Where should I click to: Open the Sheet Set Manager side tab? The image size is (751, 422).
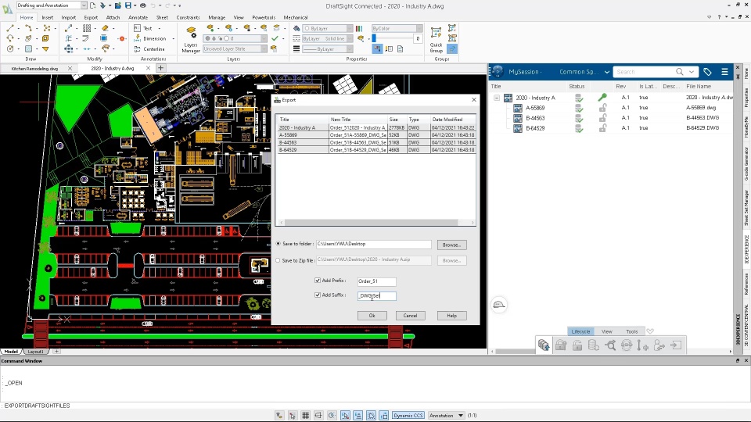(746, 207)
